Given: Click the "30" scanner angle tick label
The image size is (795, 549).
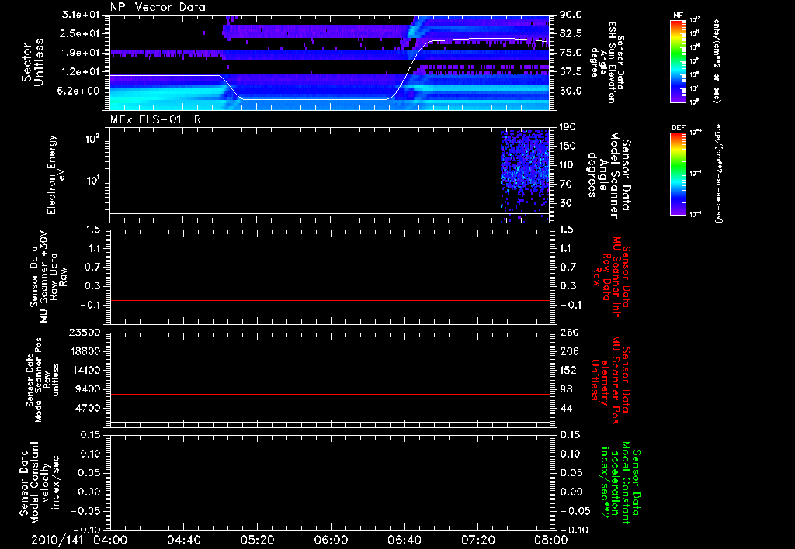Looking at the screenshot, I should point(565,203).
